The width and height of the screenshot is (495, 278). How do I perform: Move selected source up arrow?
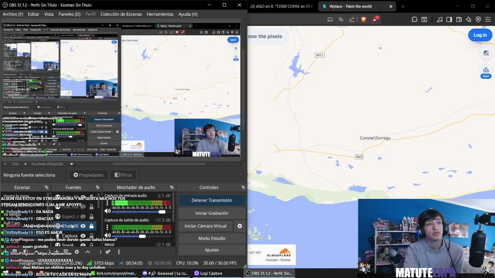click(88, 252)
